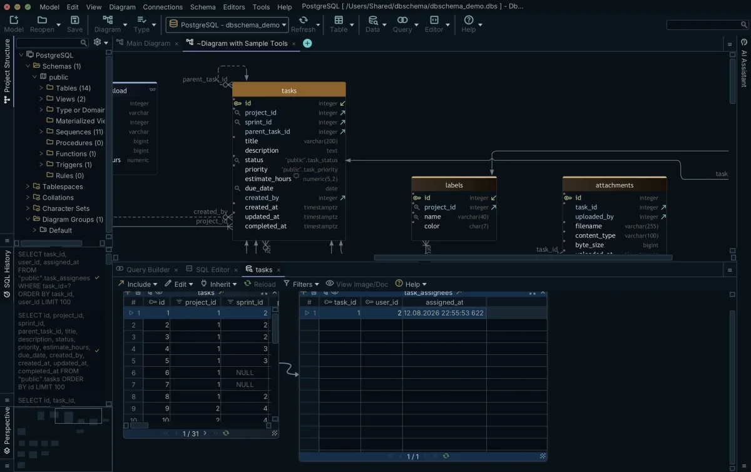This screenshot has height=472, width=751.
Task: Click the diagram horizontal scrollbar
Action: (523, 257)
